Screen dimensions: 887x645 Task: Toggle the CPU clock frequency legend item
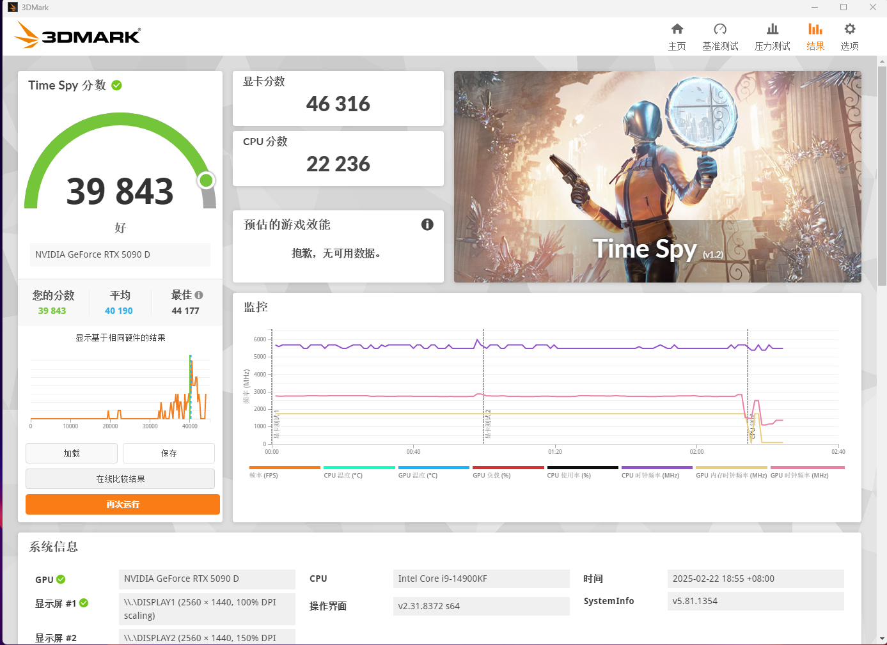(657, 472)
